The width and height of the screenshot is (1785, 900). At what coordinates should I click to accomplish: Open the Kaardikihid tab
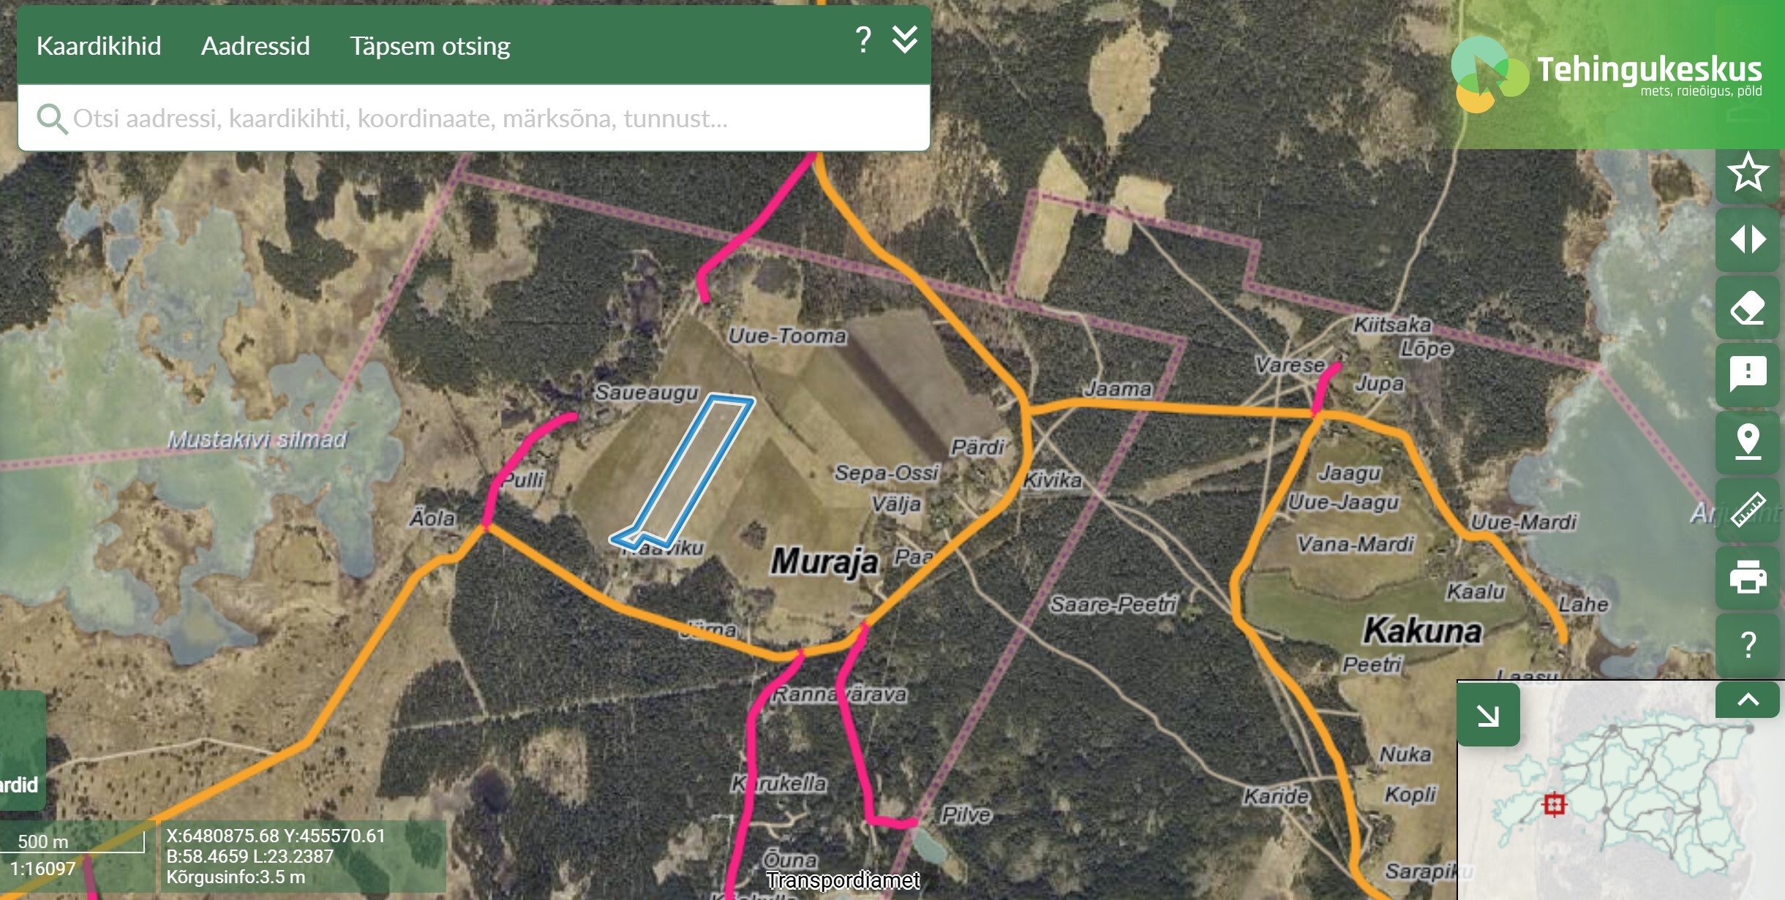pyautogui.click(x=99, y=45)
